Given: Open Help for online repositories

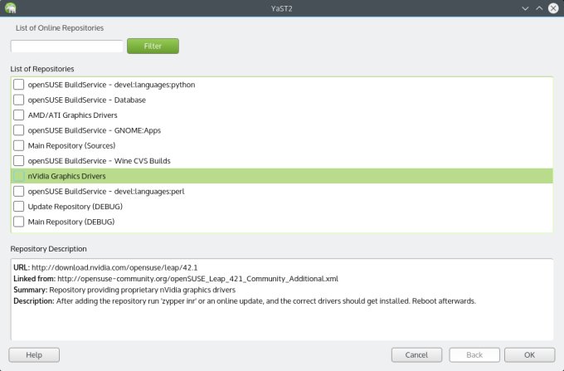Looking at the screenshot, I should coord(34,354).
